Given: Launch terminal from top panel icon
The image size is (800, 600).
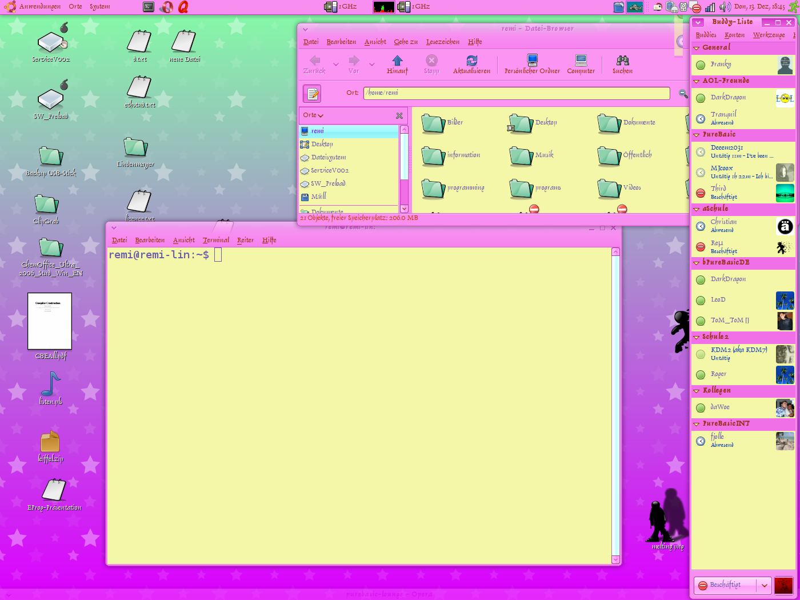Looking at the screenshot, I should (149, 7).
